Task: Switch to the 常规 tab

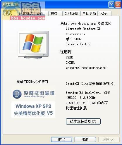Action: point(11,13)
